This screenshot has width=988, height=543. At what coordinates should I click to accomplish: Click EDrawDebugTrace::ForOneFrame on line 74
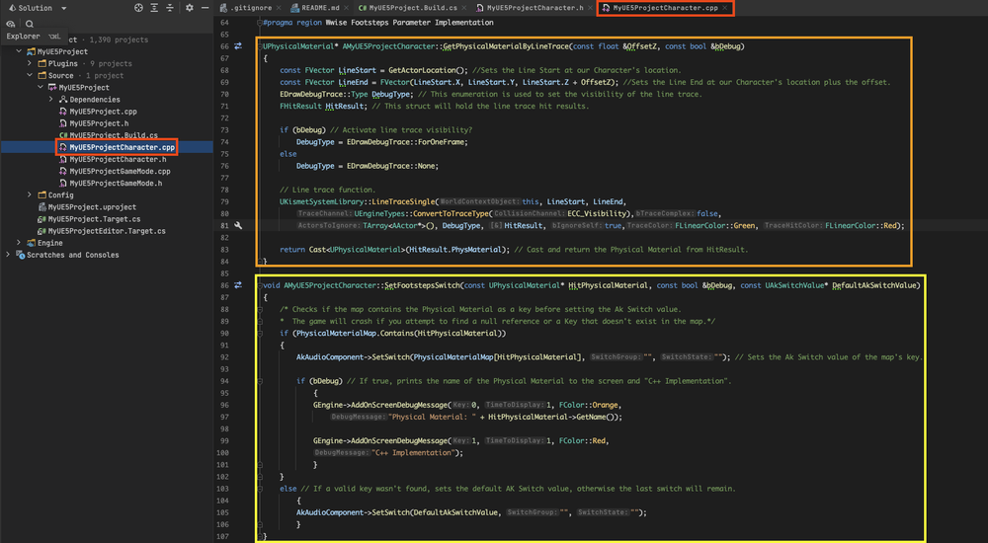(x=407, y=142)
